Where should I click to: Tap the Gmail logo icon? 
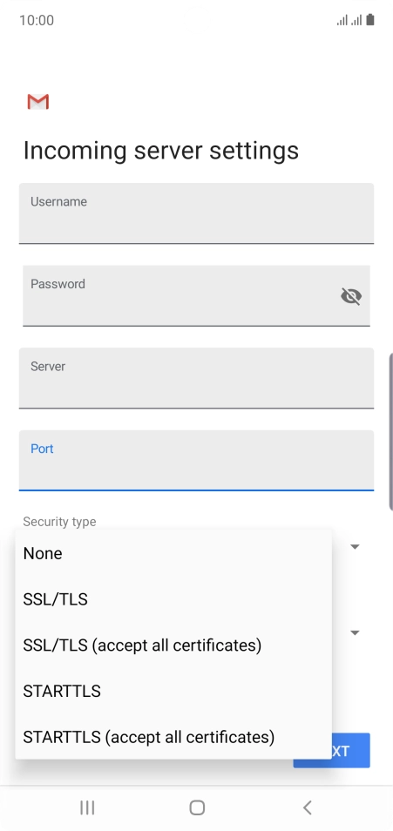tap(38, 102)
